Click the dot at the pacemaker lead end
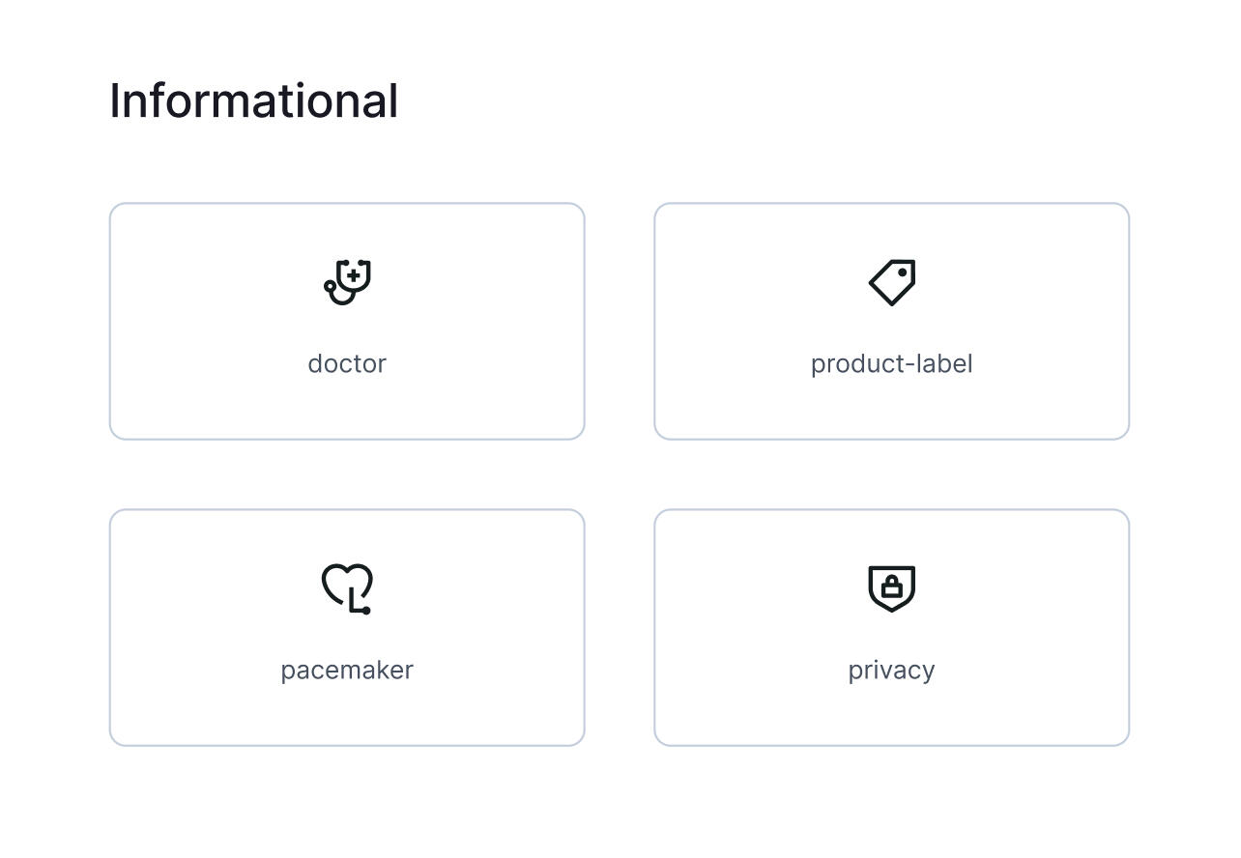Screen dimensions: 1241x858 click(366, 611)
